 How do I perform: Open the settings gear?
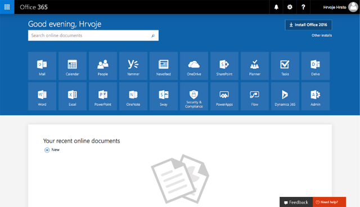(x=290, y=7)
